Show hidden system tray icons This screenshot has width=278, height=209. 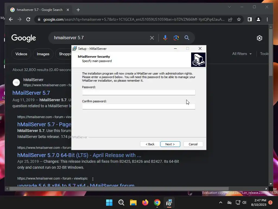pos(221,202)
